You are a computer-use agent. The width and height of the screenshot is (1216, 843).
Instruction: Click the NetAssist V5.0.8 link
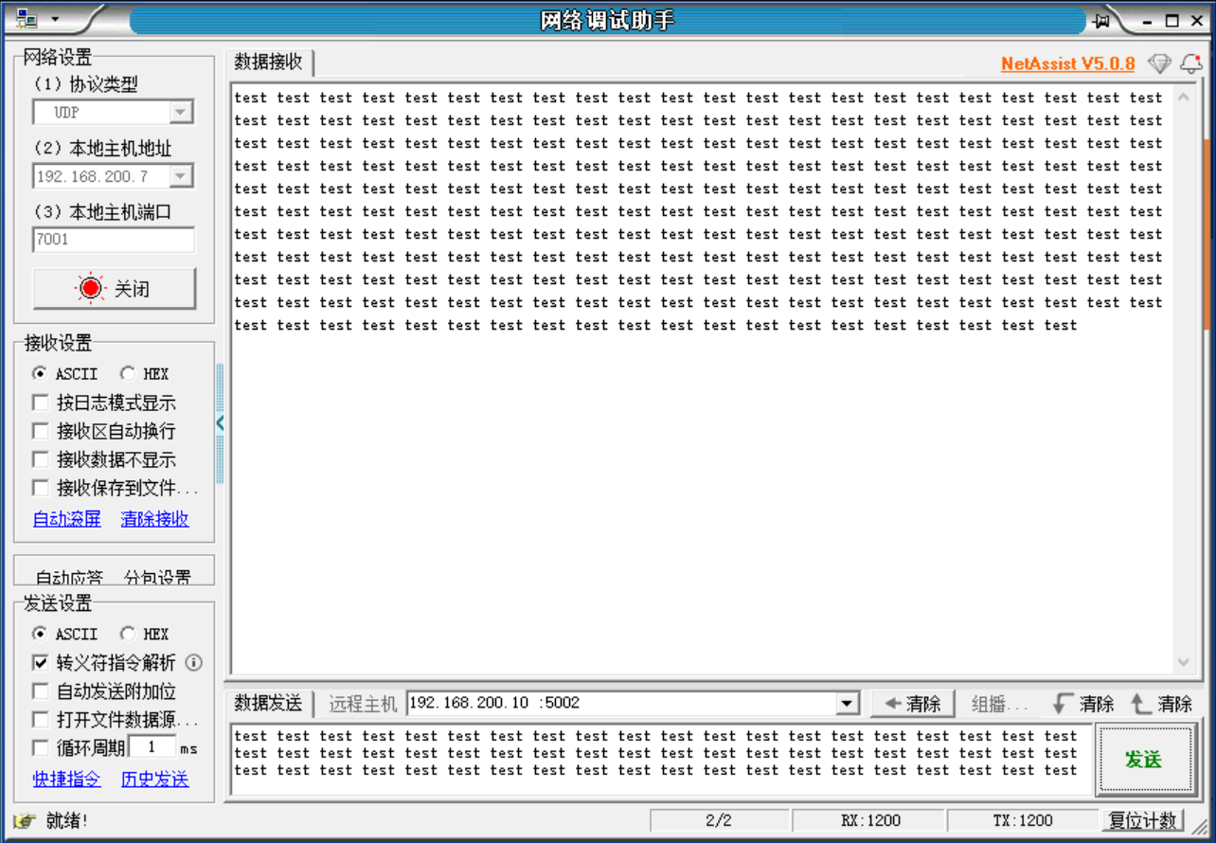[x=1067, y=64]
